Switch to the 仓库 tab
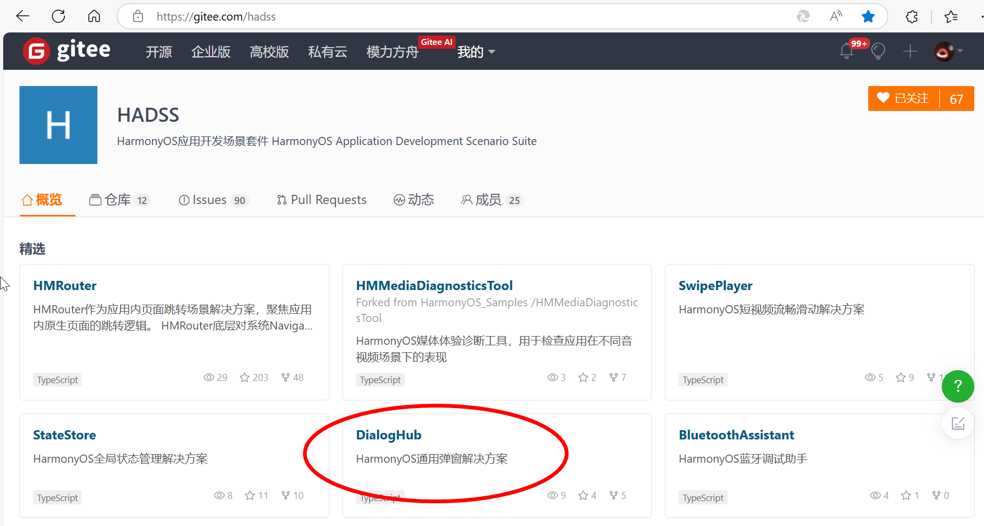Screen dimensions: 984x526 [x=119, y=200]
